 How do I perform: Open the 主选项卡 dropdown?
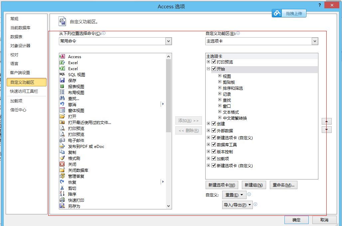click(x=315, y=41)
